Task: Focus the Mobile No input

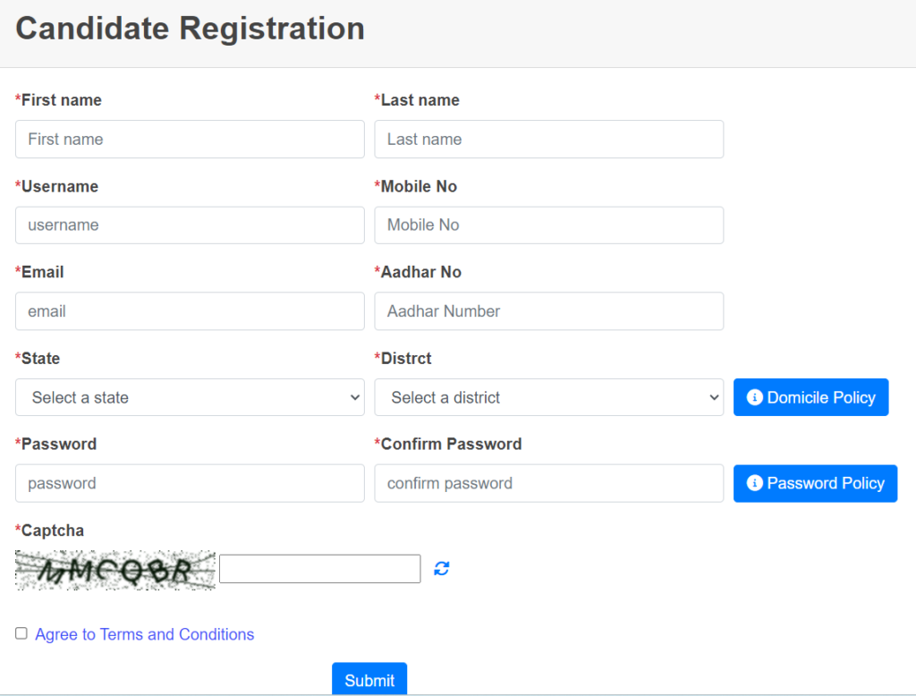Action: 548,225
